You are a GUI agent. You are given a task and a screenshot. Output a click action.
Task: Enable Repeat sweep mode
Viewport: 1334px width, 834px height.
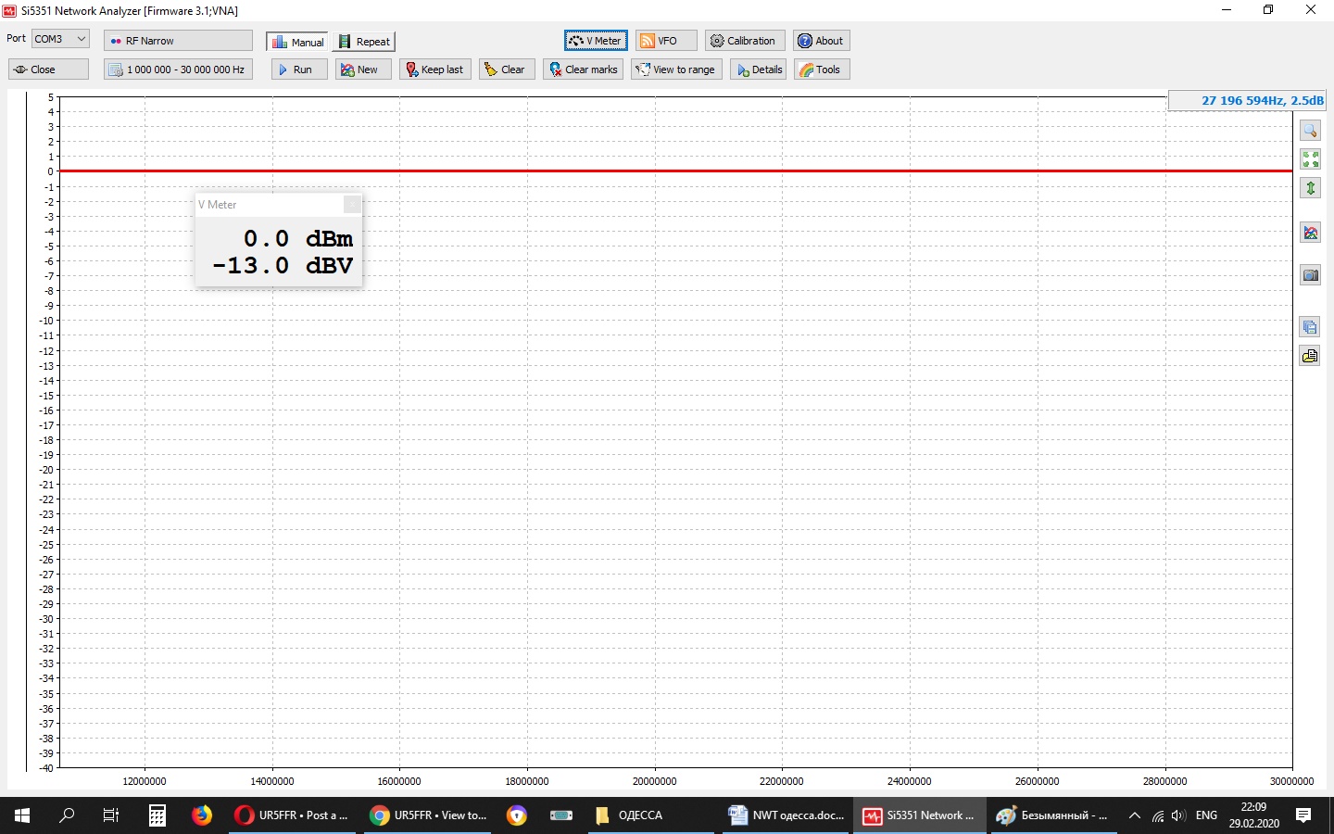(x=364, y=42)
